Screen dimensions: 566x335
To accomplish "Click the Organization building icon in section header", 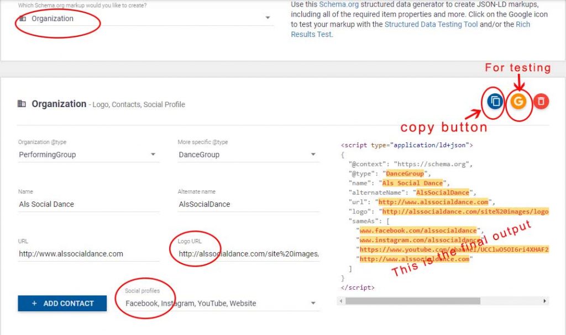I will [x=22, y=104].
